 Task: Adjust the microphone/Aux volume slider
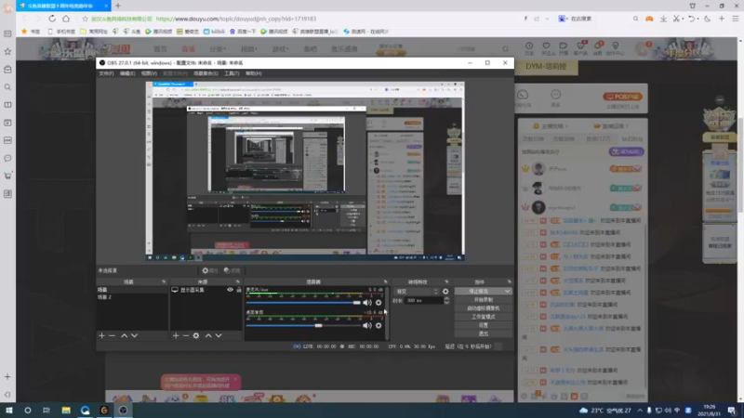304,303
